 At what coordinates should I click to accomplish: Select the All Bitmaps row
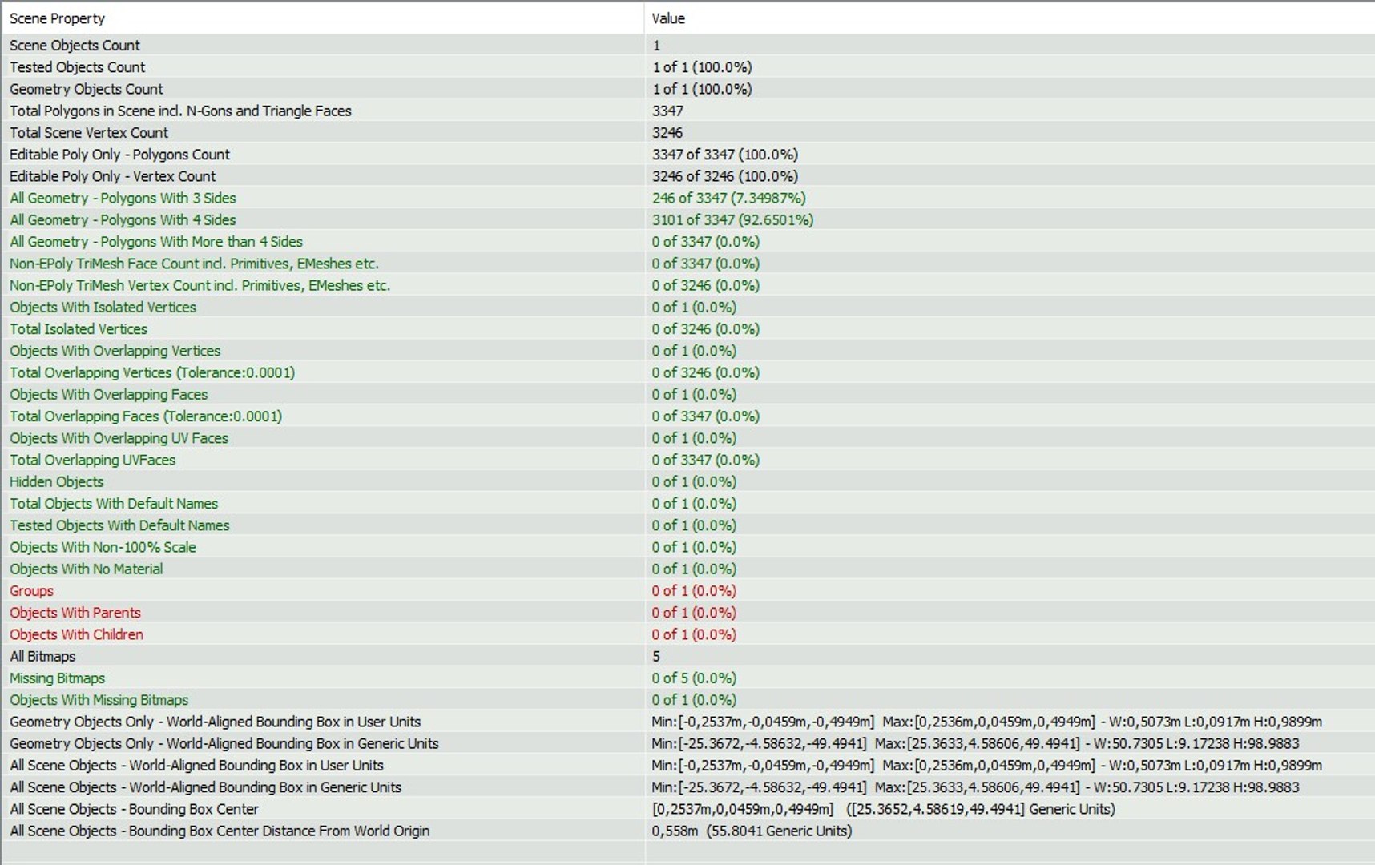coord(688,656)
